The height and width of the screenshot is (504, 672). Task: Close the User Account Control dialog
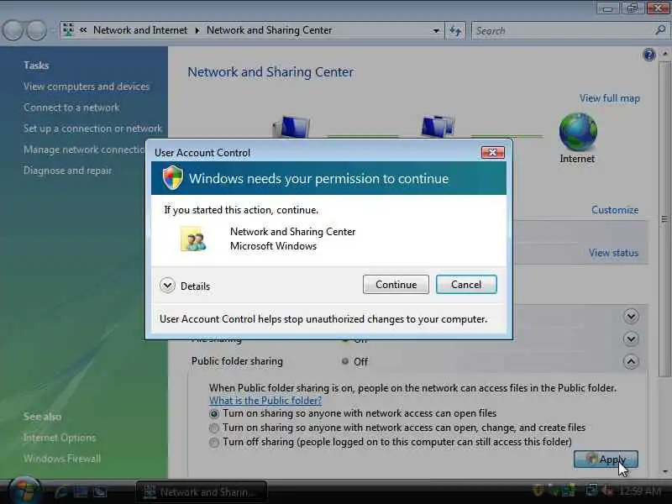point(493,153)
